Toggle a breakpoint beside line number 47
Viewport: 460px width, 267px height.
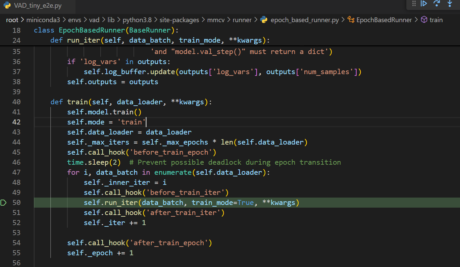coord(4,172)
